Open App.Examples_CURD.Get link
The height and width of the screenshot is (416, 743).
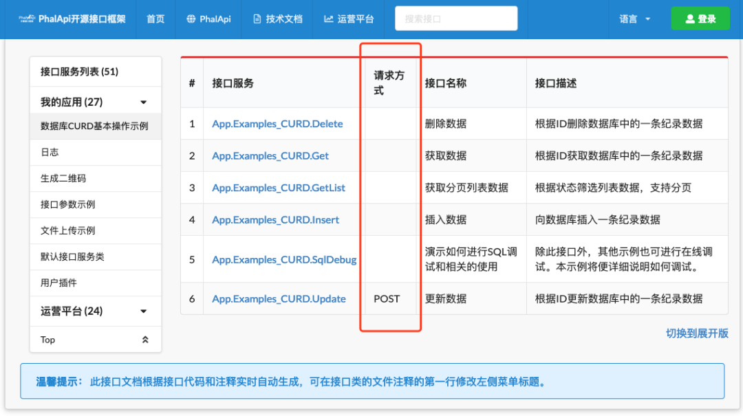(x=270, y=156)
